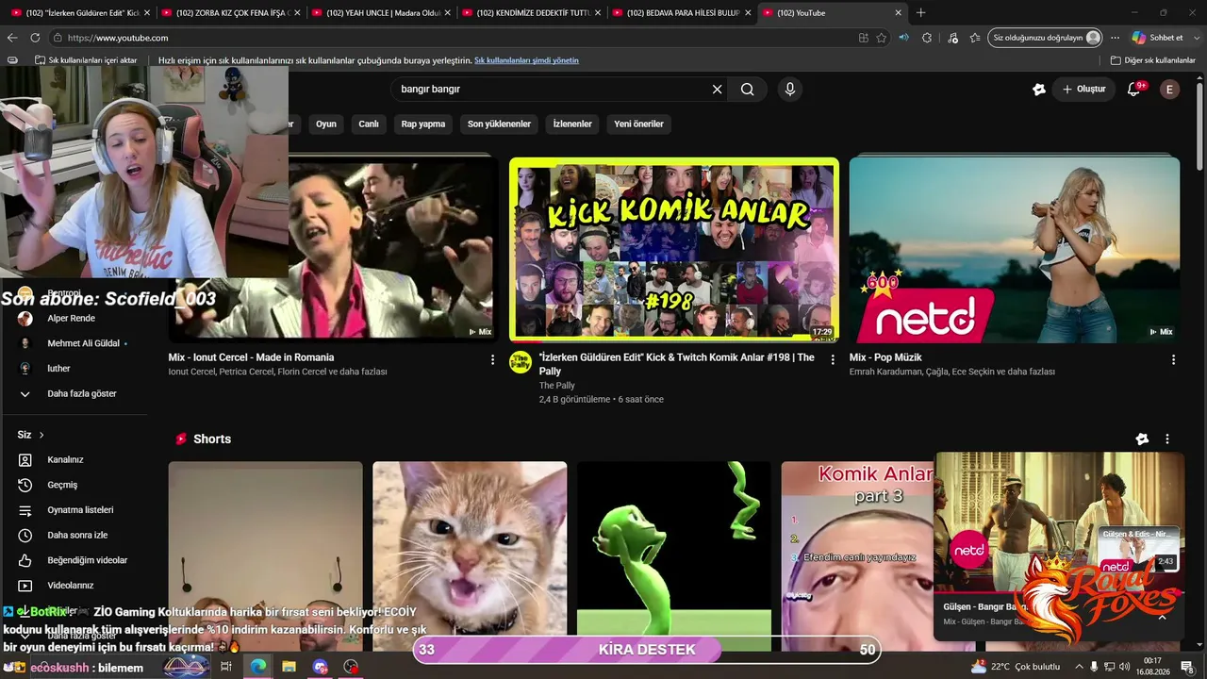The width and height of the screenshot is (1207, 679).
Task: Click the sparkle icon beside Oluştur
Action: (x=1039, y=89)
